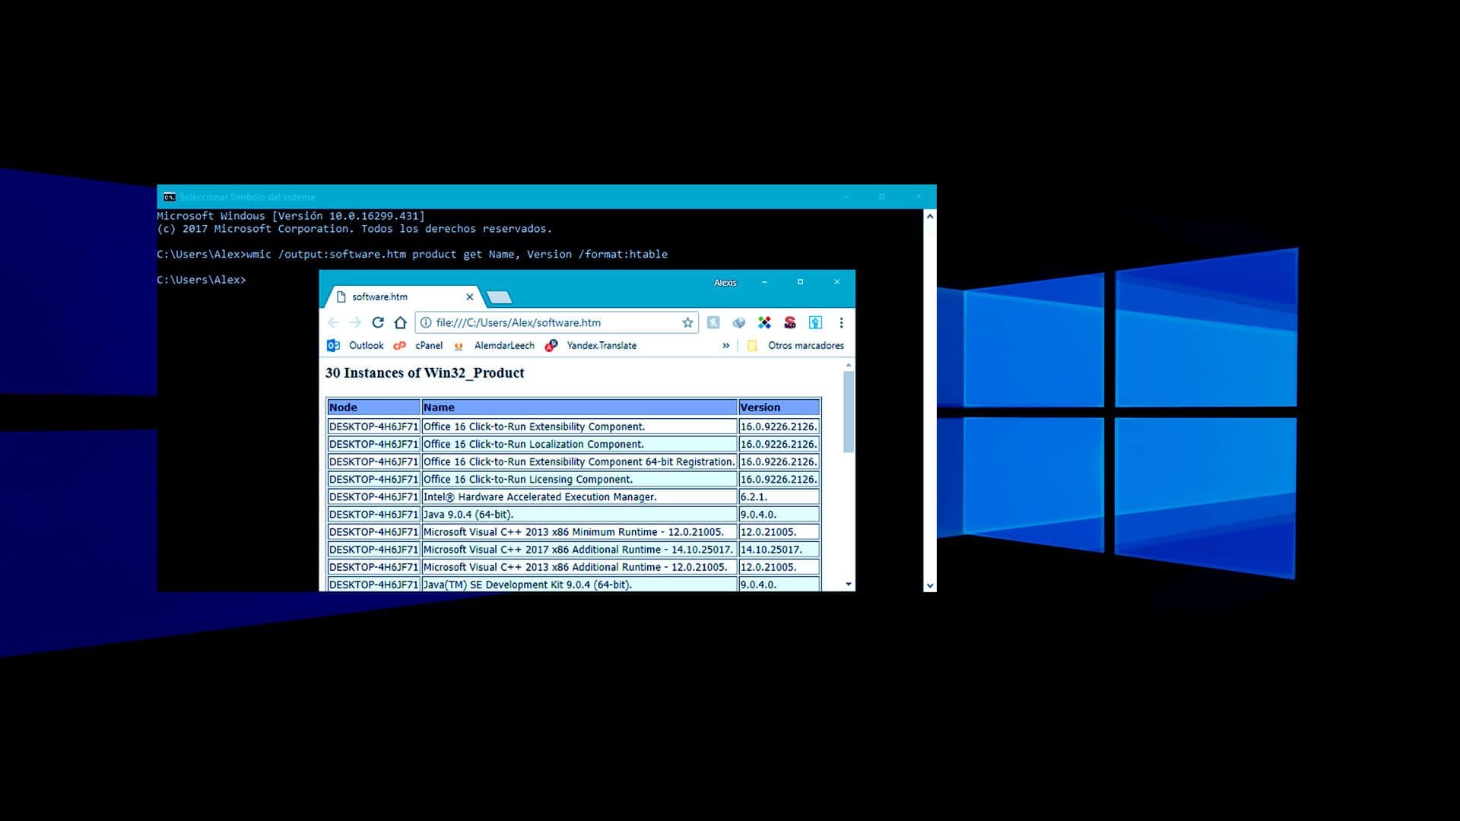Reload the software.htm page
The width and height of the screenshot is (1460, 821).
click(x=378, y=322)
